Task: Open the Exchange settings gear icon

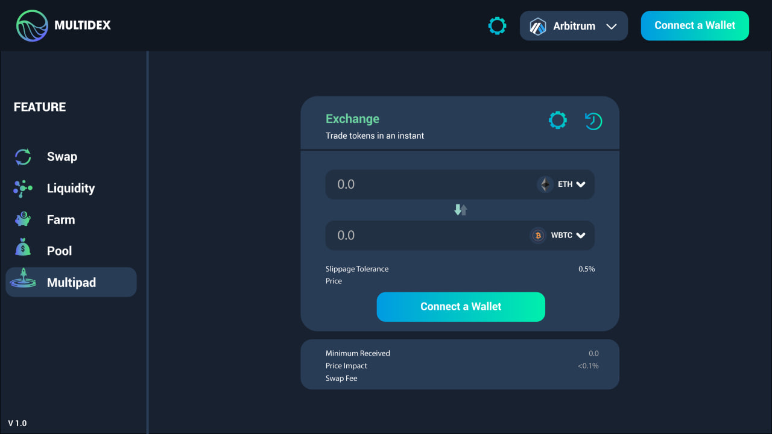Action: point(557,120)
